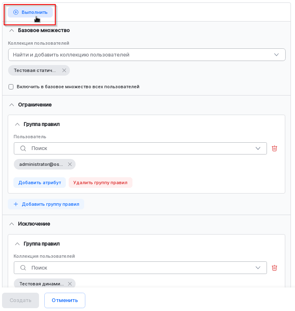Collapse the Ограничение section
This screenshot has width=295, height=311.
[x=11, y=105]
